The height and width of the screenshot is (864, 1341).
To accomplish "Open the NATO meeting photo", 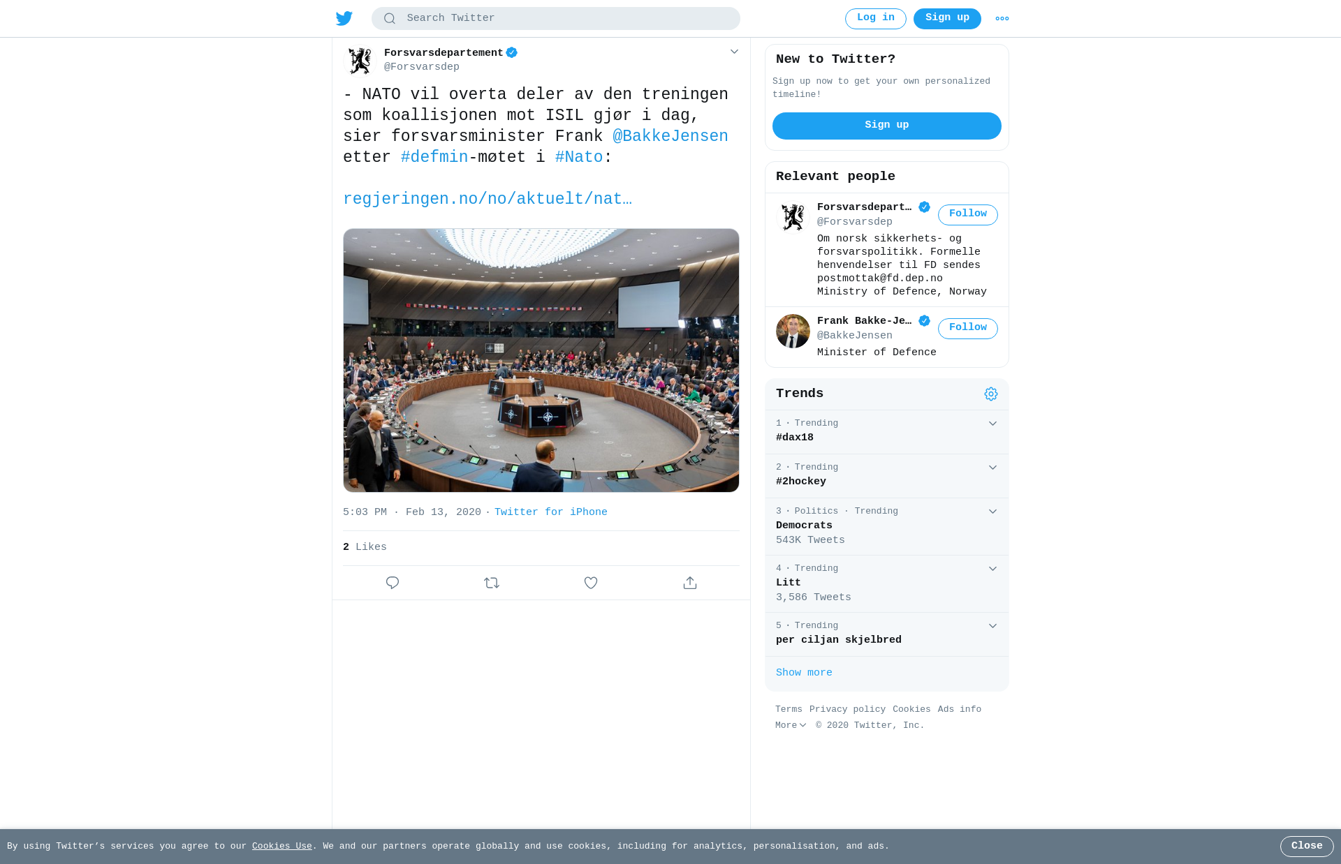I will 541,360.
